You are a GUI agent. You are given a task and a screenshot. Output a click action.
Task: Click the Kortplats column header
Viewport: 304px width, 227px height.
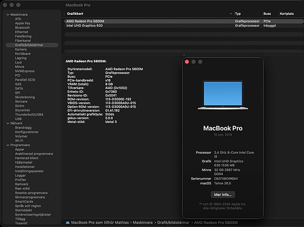[x=287, y=14]
